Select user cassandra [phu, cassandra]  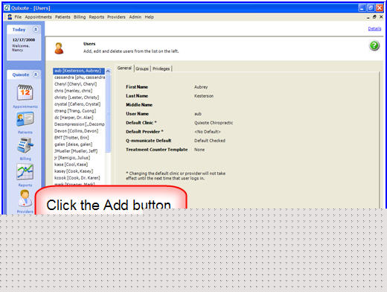point(79,77)
